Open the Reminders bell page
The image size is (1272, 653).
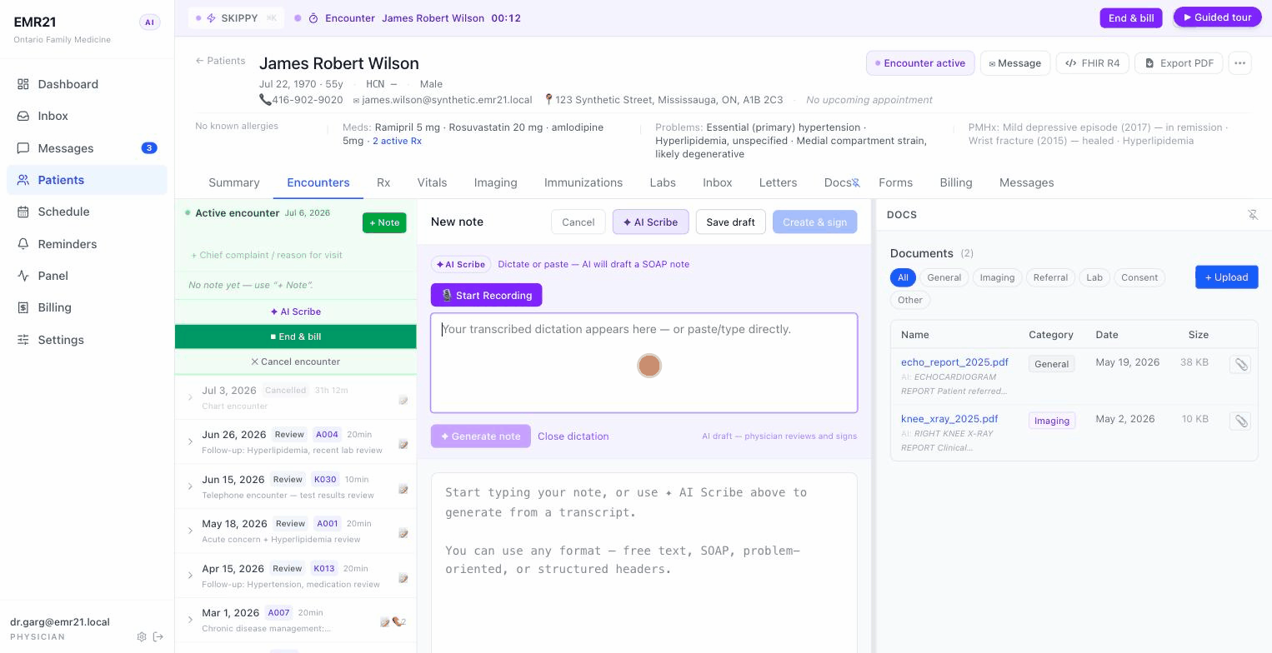click(x=87, y=244)
